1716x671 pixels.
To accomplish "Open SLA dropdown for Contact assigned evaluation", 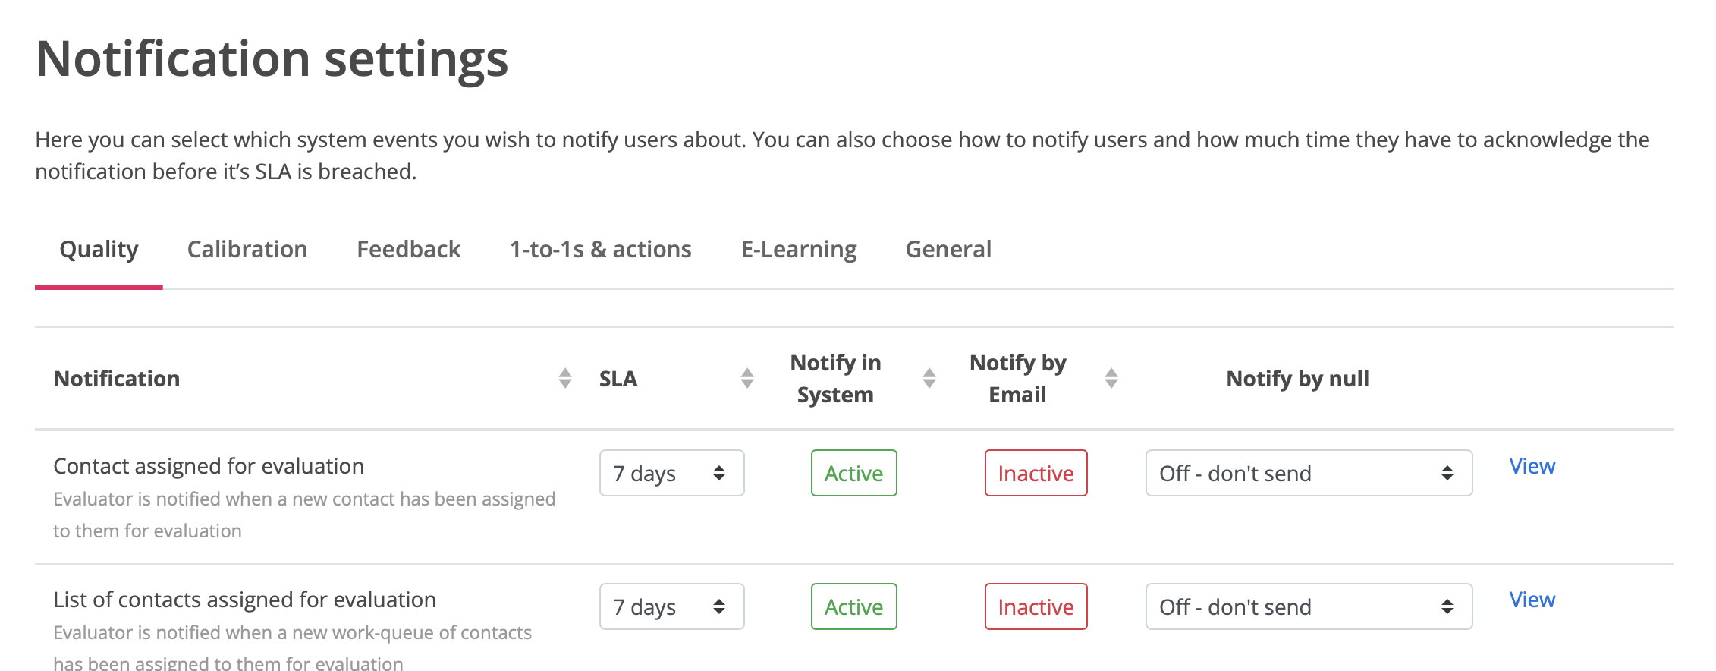I will tap(671, 473).
